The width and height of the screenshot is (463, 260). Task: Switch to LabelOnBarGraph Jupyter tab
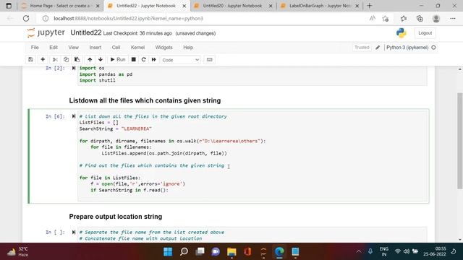click(320, 6)
